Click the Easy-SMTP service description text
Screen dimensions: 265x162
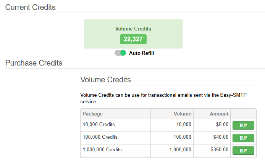(167, 98)
